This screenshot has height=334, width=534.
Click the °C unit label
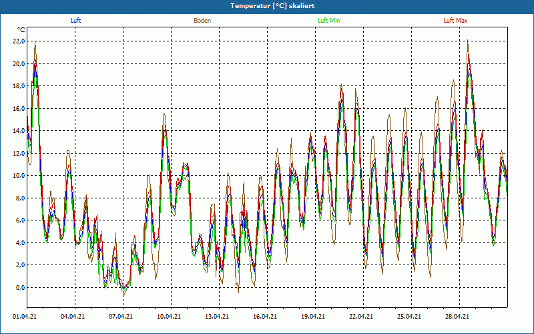(21, 30)
